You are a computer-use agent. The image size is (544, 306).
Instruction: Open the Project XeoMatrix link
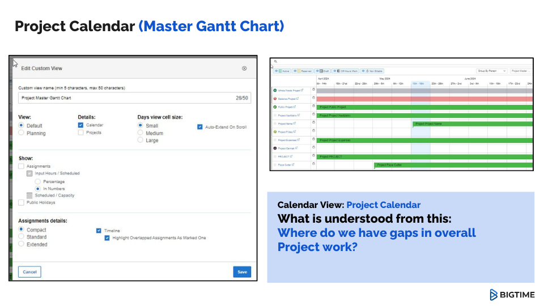287,116
